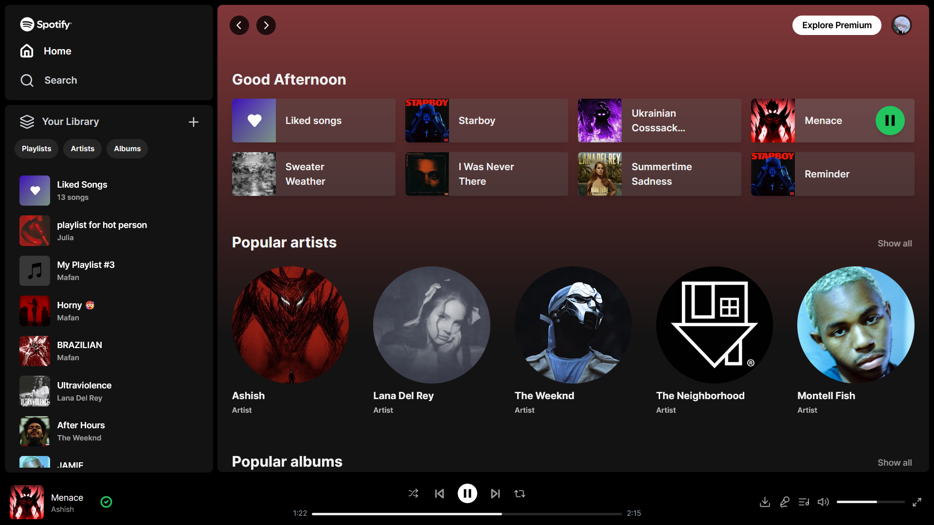This screenshot has width=934, height=525.
Task: Toggle repeat mode in player controls
Action: (x=520, y=493)
